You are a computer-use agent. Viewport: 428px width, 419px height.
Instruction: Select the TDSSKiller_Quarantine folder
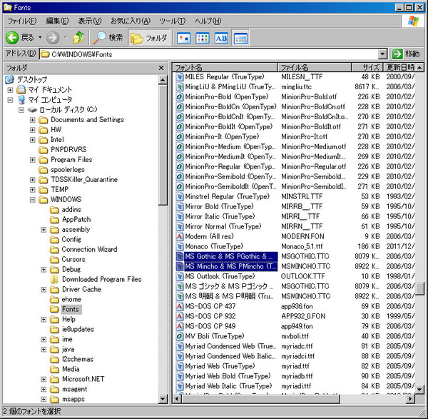(84, 179)
